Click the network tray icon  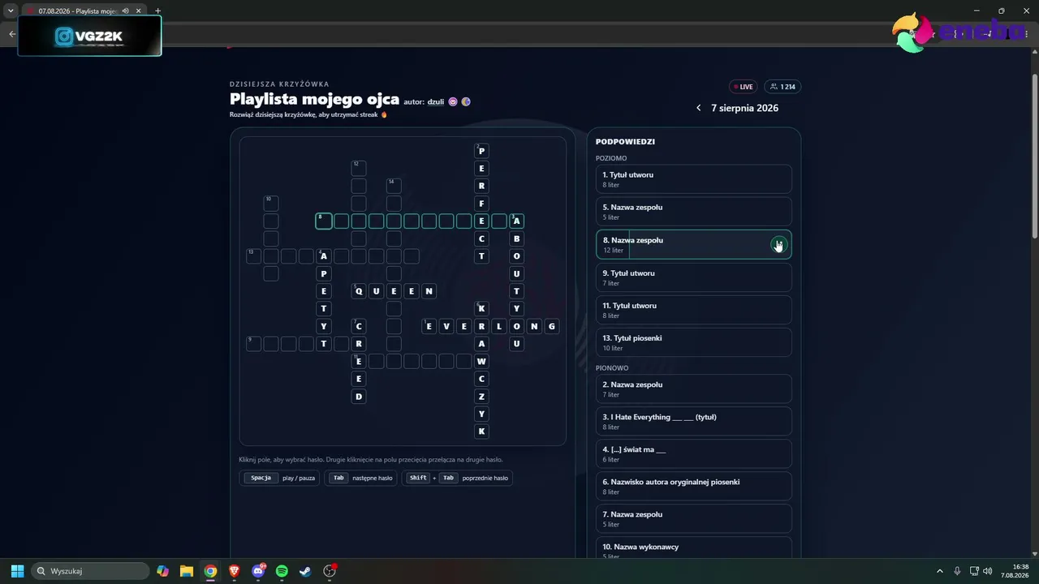pos(975,571)
